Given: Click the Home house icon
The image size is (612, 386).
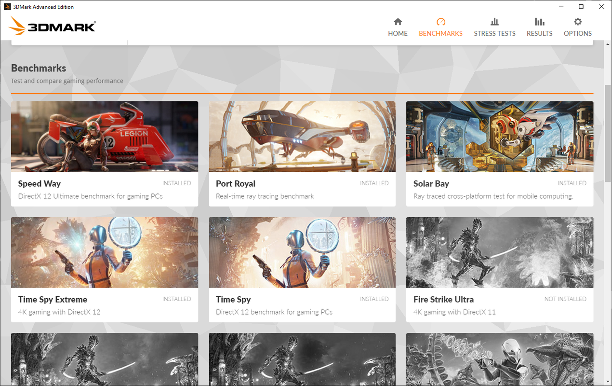Looking at the screenshot, I should click(x=398, y=22).
